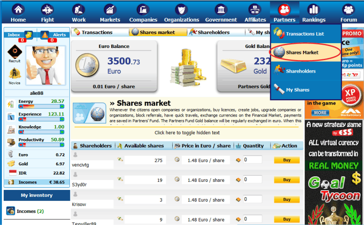The image size is (364, 225).
Task: Click the Home navigation icon
Action: 18,10
